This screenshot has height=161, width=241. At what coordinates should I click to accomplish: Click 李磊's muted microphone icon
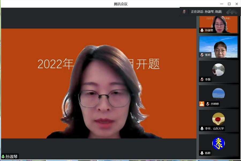coord(202,79)
